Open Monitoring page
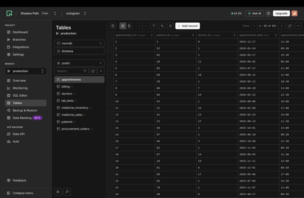The height and width of the screenshot is (198, 304). click(26, 88)
